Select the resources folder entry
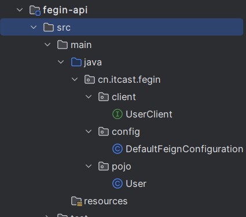Screen dimensions: 246x217 [106, 201]
